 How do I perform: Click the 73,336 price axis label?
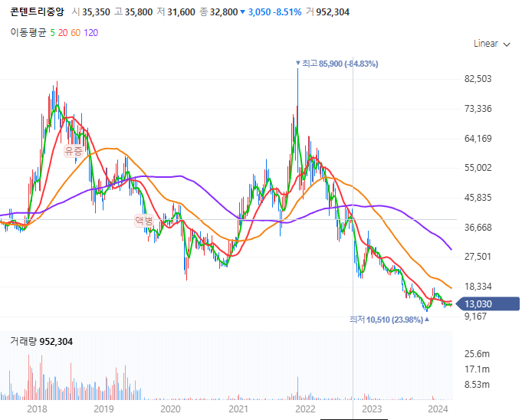pos(478,109)
